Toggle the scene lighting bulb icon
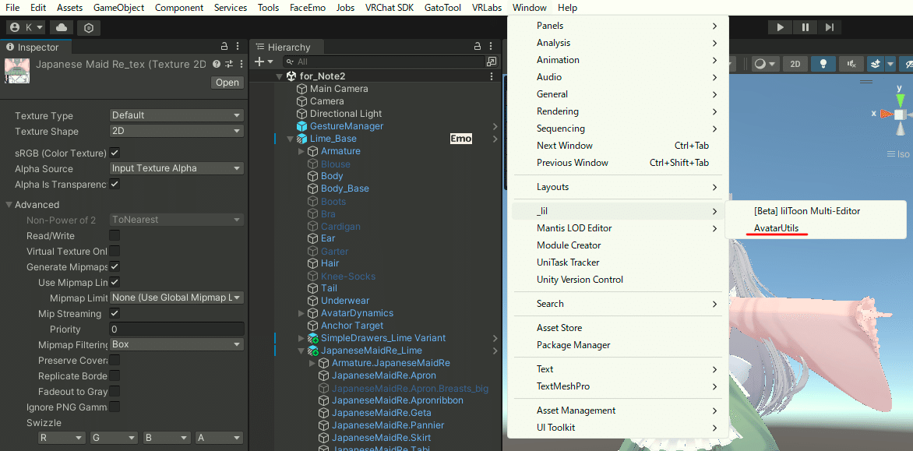 (x=823, y=64)
